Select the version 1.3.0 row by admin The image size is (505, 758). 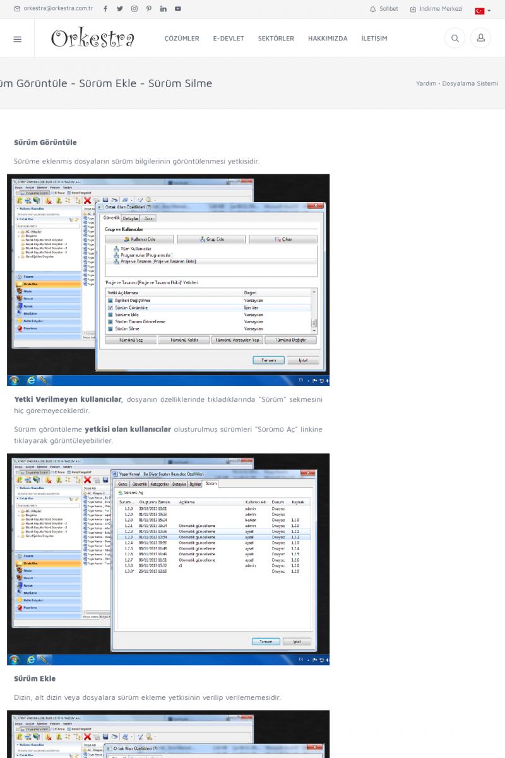(x=214, y=565)
